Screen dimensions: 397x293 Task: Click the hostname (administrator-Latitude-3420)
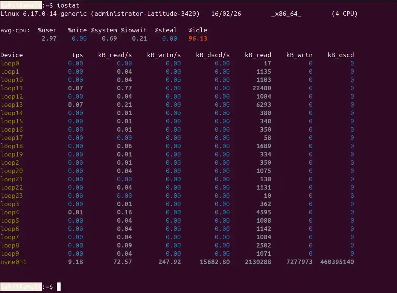(145, 14)
